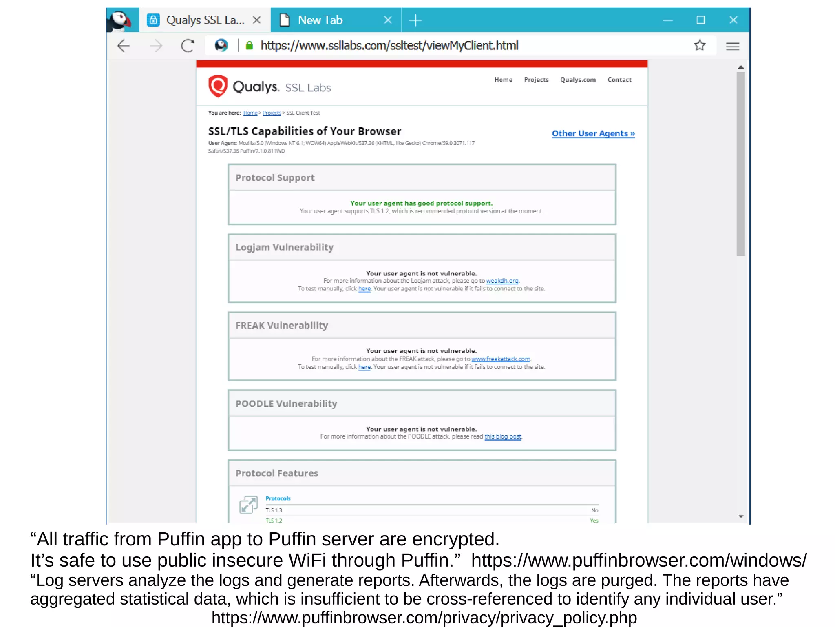Viewport: 835px width, 627px height.
Task: Click the scrollbar up arrow
Action: coord(741,67)
